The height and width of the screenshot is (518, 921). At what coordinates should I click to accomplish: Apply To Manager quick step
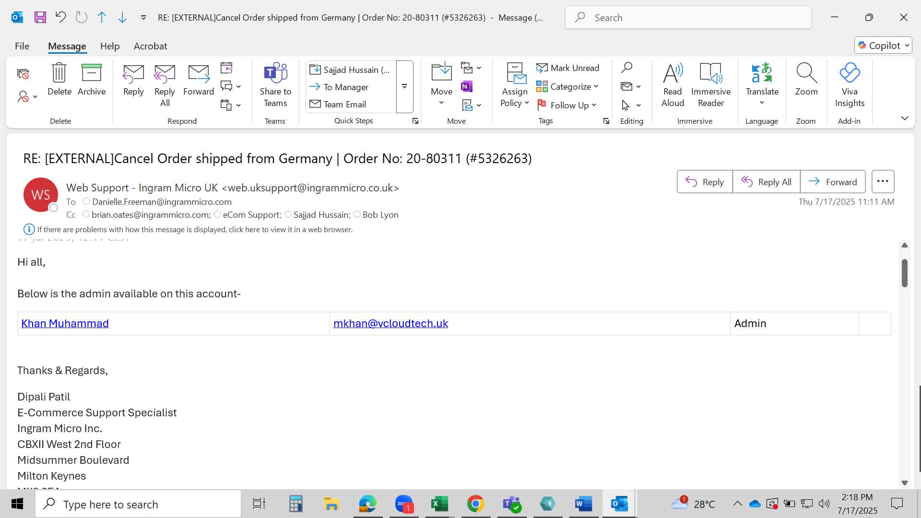[350, 87]
